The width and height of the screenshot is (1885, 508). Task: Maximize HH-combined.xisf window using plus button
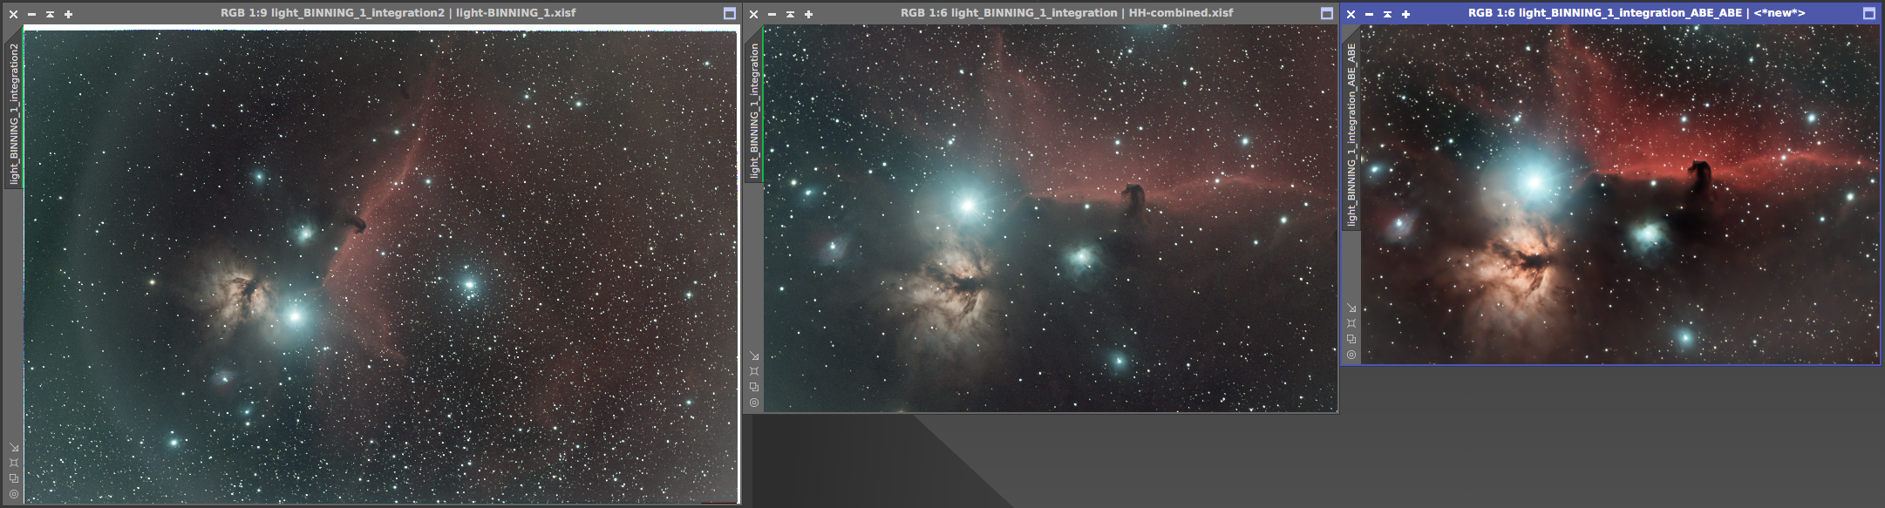click(808, 14)
